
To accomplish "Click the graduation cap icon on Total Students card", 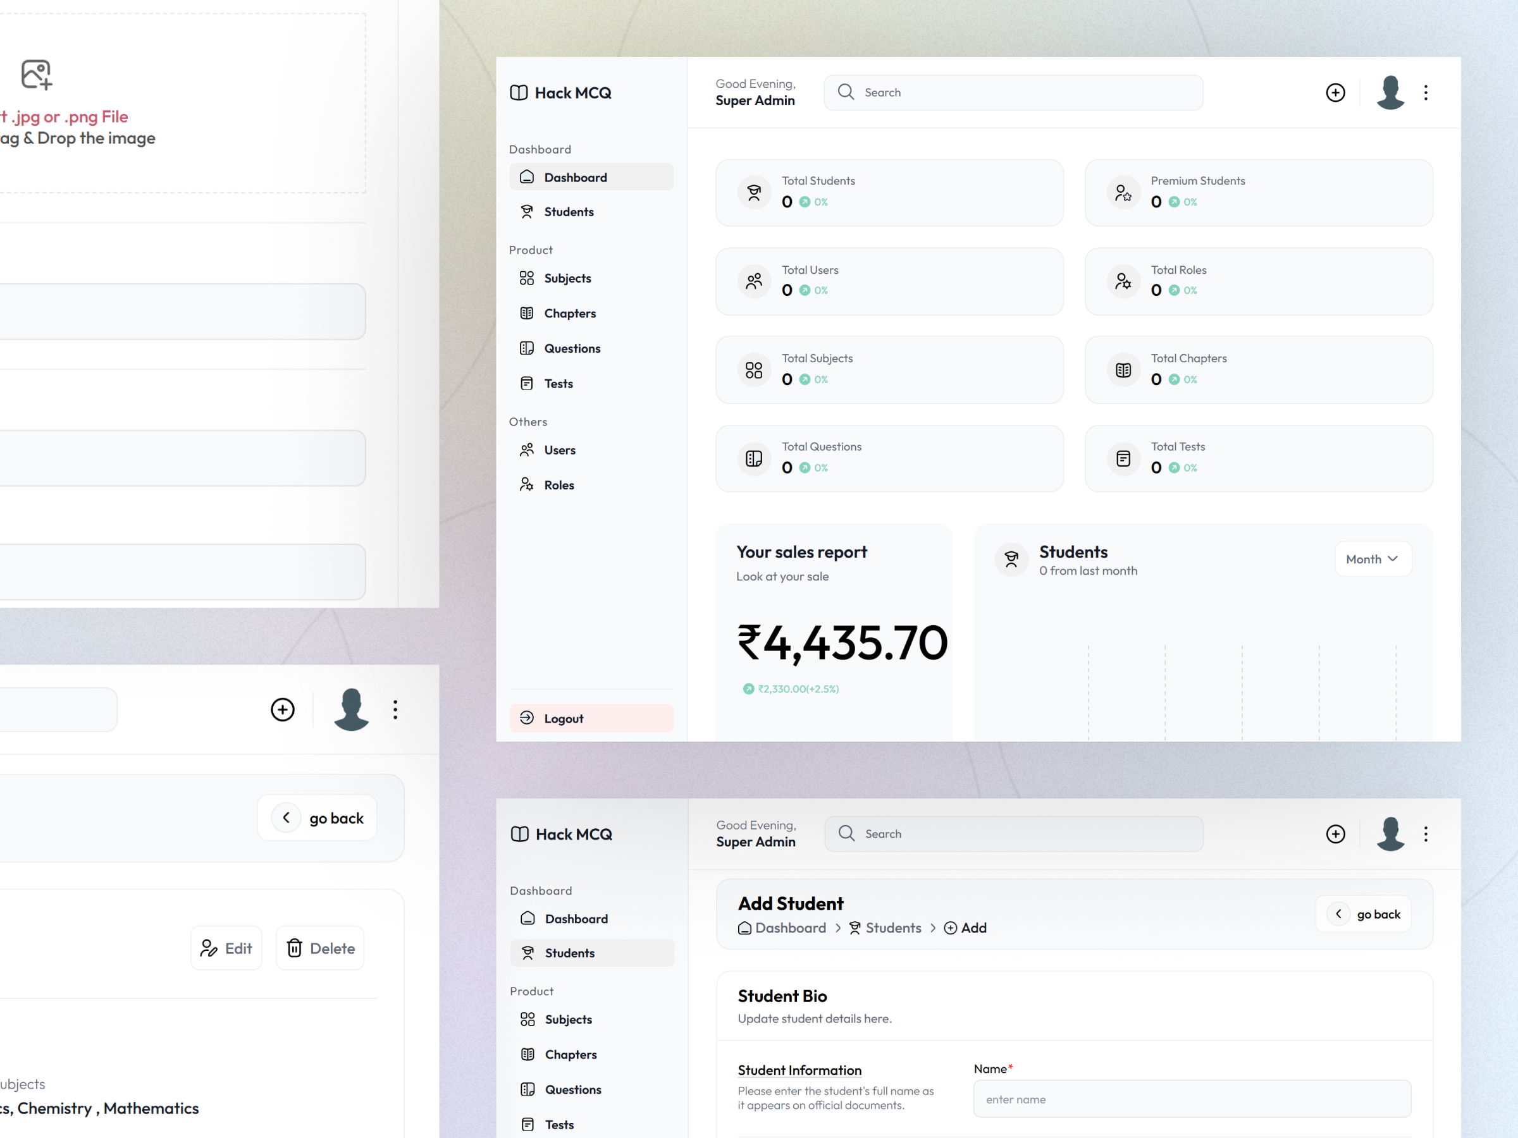I will pyautogui.click(x=753, y=193).
